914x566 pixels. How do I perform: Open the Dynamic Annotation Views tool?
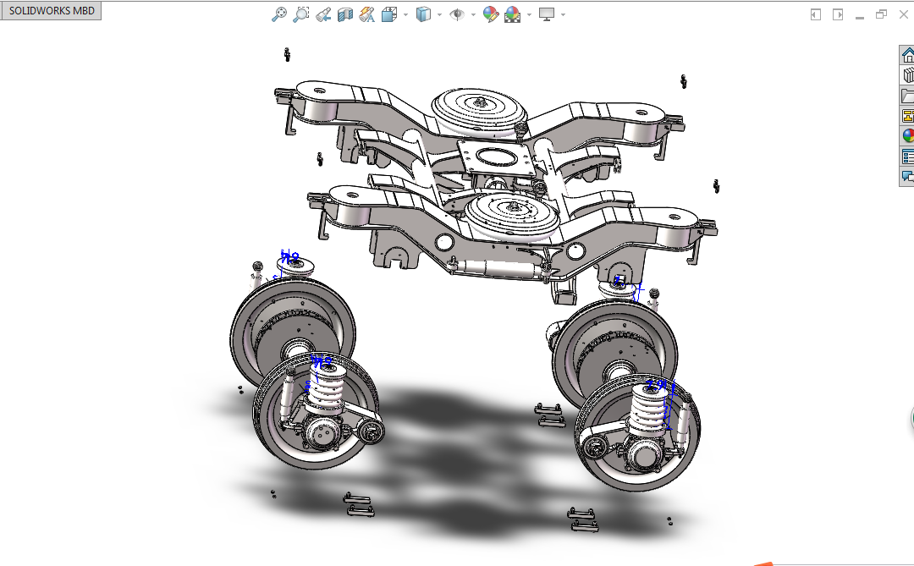(x=366, y=14)
